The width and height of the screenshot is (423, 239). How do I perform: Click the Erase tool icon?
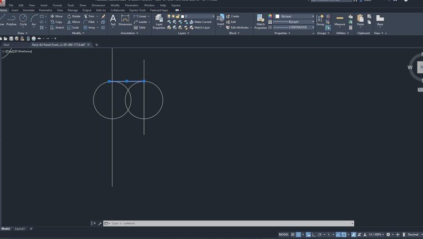pyautogui.click(x=103, y=16)
